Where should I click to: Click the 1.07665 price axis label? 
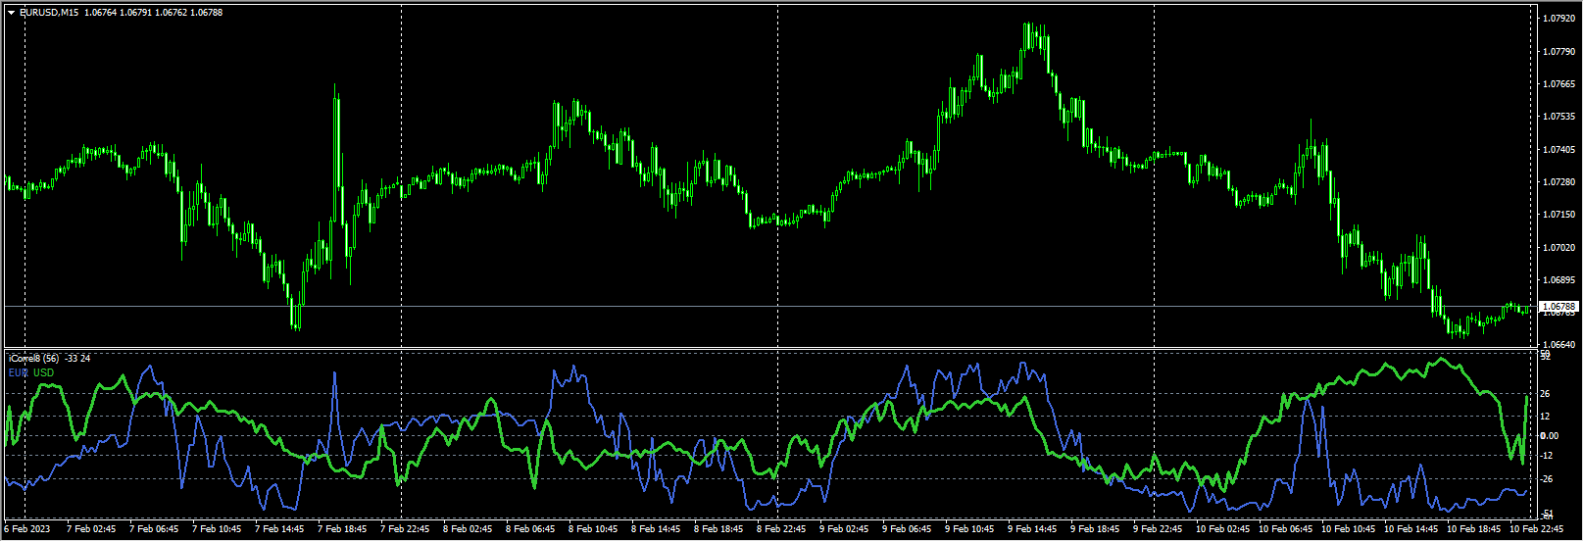(x=1558, y=84)
